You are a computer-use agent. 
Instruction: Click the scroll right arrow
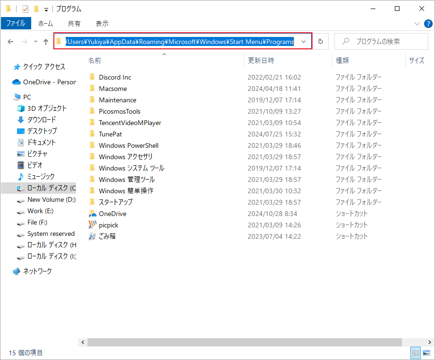(429, 342)
